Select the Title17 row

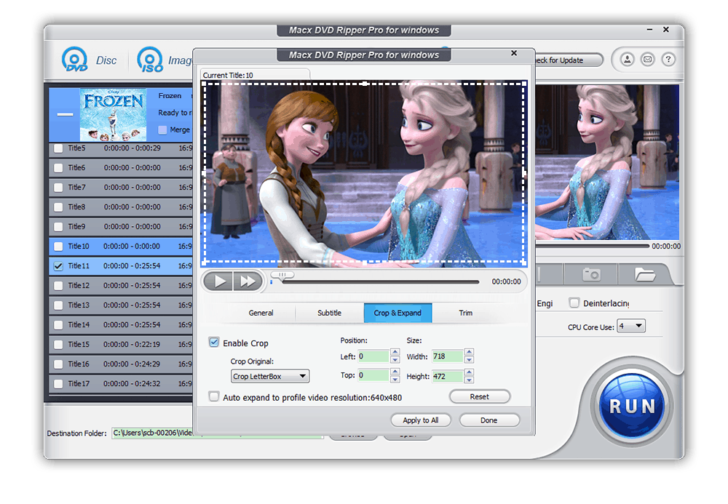pos(121,384)
